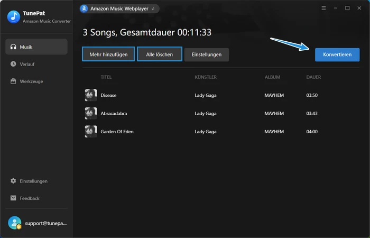The image size is (370, 238).
Task: Click the Amazon Music Converter subtitle text
Action: tap(47, 21)
